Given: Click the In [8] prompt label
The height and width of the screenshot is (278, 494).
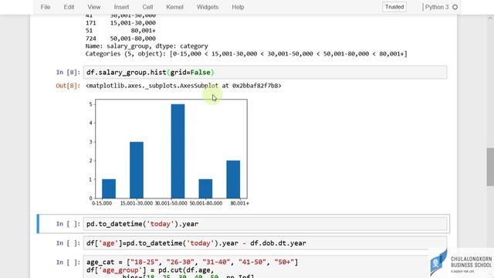Looking at the screenshot, I should (68, 73).
